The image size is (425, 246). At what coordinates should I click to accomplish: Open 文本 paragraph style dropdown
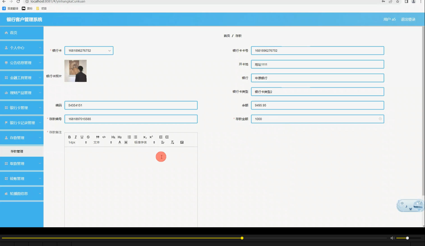pyautogui.click(x=103, y=142)
